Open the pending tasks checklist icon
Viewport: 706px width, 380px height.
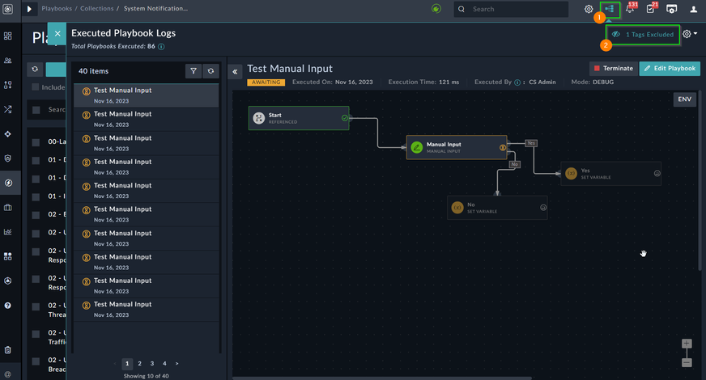[650, 10]
